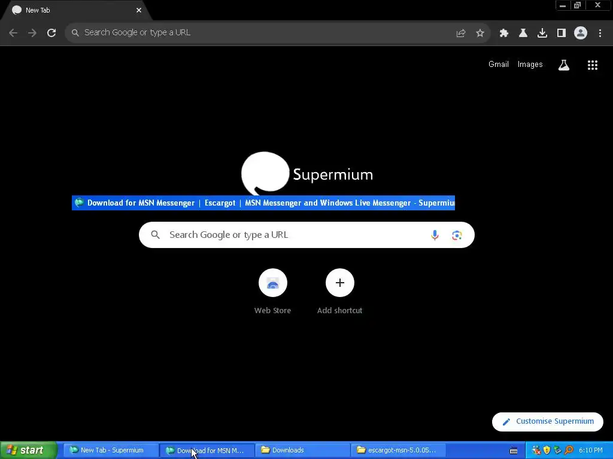Click the forward navigation arrow
This screenshot has width=613, height=459.
(32, 33)
